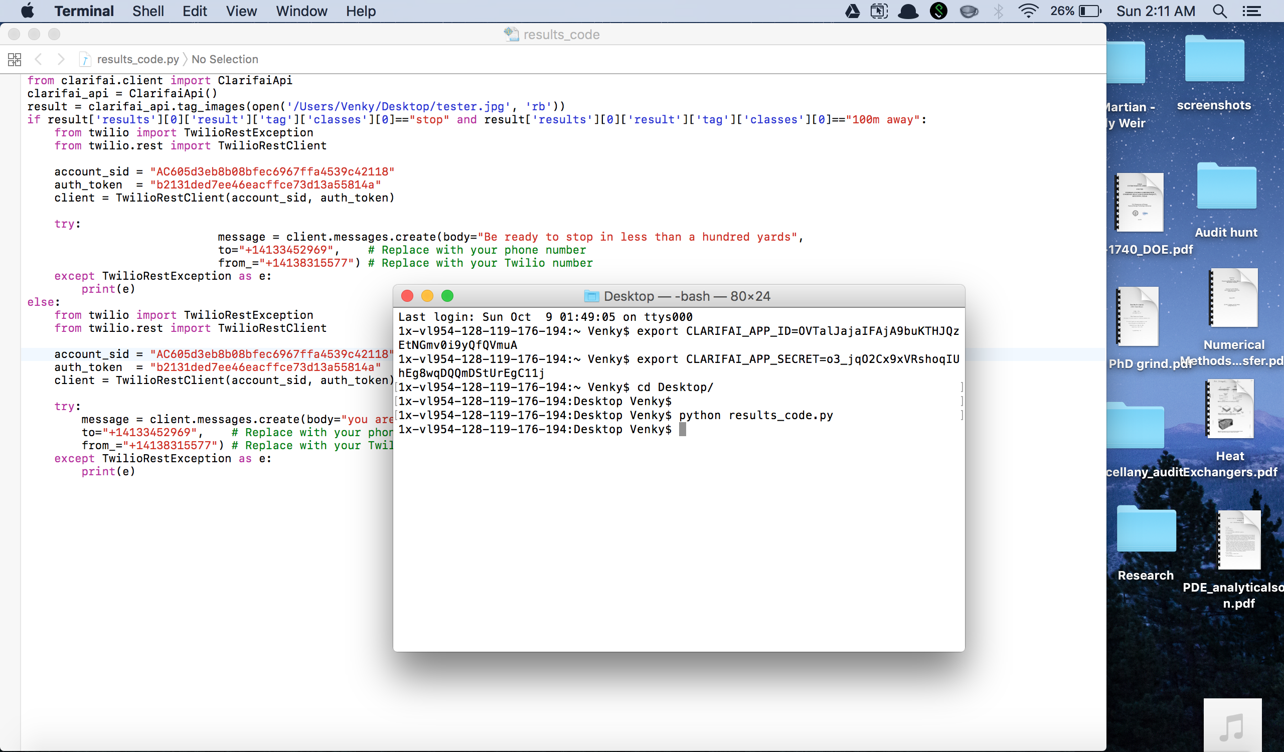
Task: Go back with the left chevron
Action: (38, 60)
